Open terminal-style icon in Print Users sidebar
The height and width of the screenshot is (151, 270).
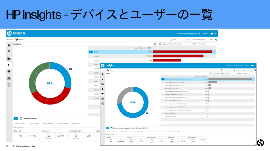tap(9, 78)
